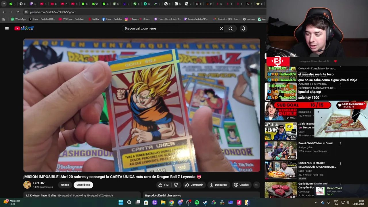Open Windows taskbar search

tap(129, 202)
